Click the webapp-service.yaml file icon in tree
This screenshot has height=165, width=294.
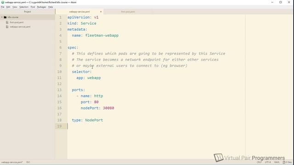click(7, 27)
